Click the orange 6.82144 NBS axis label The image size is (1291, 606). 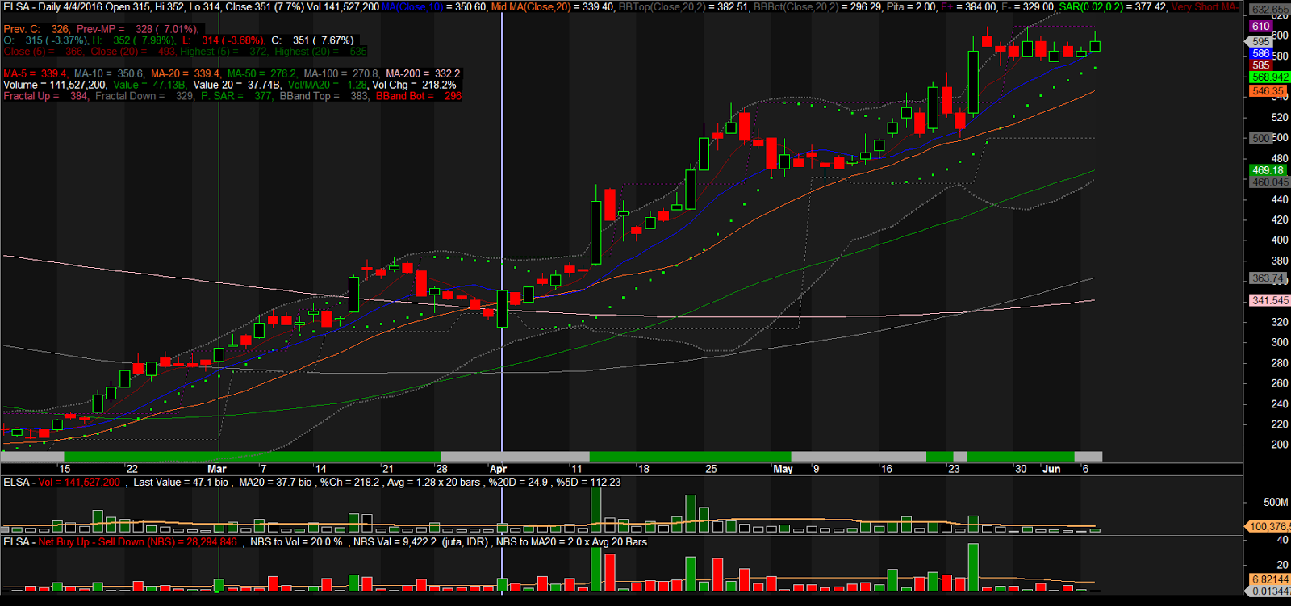(1270, 579)
